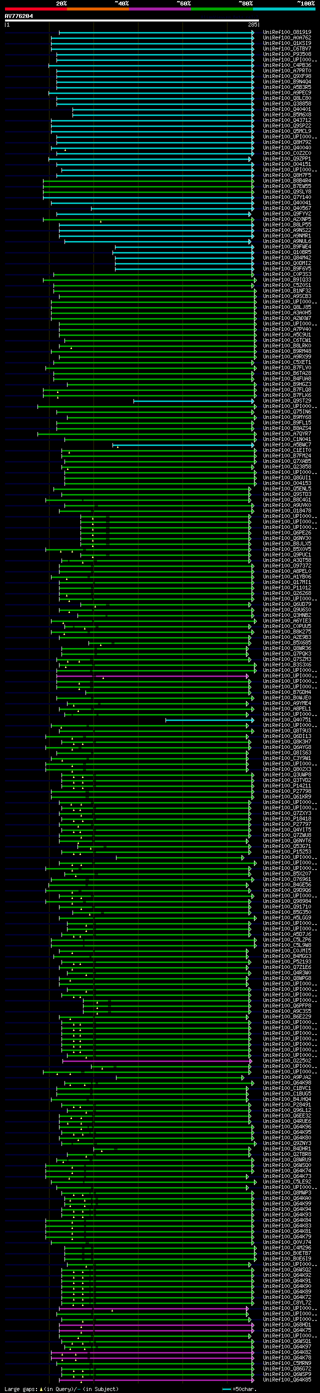The height and width of the screenshot is (1393, 320).
Task: Open hit UniRef100_B9IQ33
Action: point(287,279)
